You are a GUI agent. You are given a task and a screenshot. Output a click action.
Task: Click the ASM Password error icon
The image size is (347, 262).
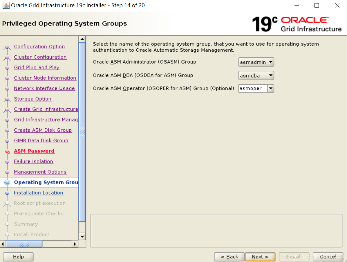[8, 152]
